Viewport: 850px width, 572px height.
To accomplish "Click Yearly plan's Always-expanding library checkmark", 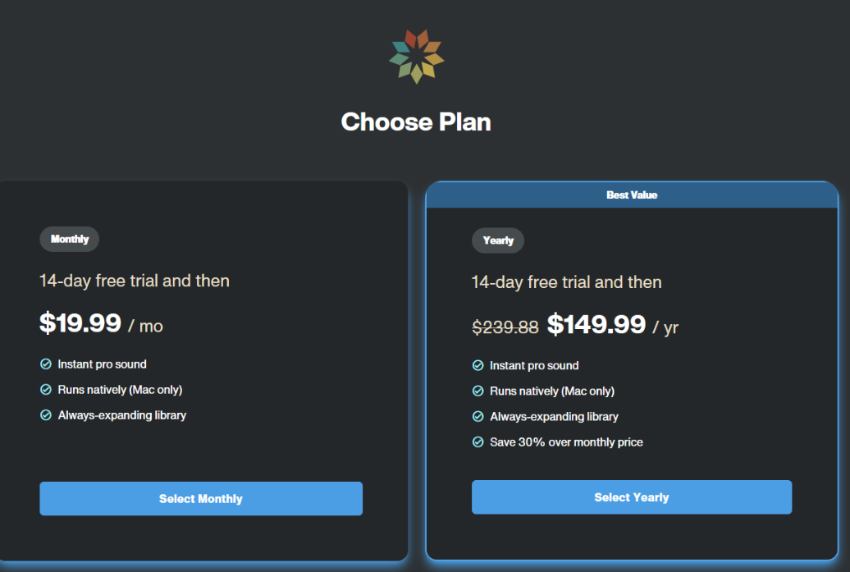I will [x=478, y=417].
